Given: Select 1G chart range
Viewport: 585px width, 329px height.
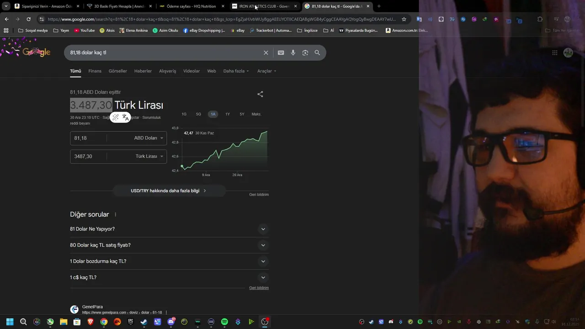Looking at the screenshot, I should [x=184, y=114].
